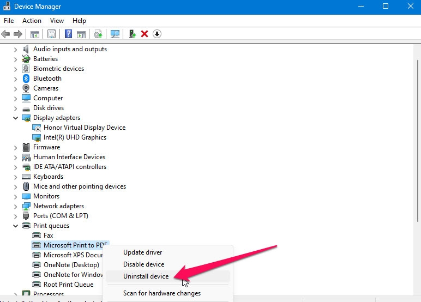
Task: Click Scan for hardware changes monitor icon
Action: point(115,34)
